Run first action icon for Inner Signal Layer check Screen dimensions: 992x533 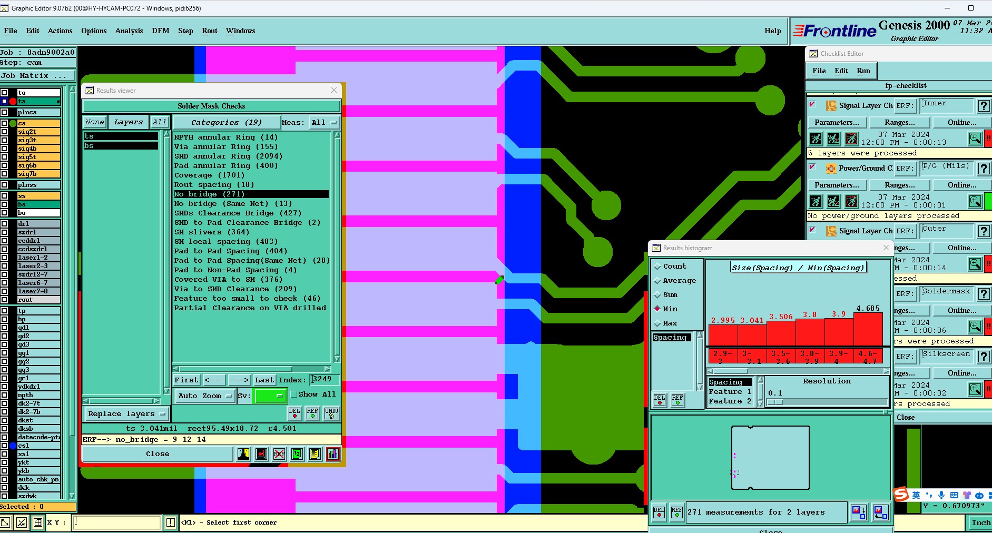pyautogui.click(x=816, y=139)
